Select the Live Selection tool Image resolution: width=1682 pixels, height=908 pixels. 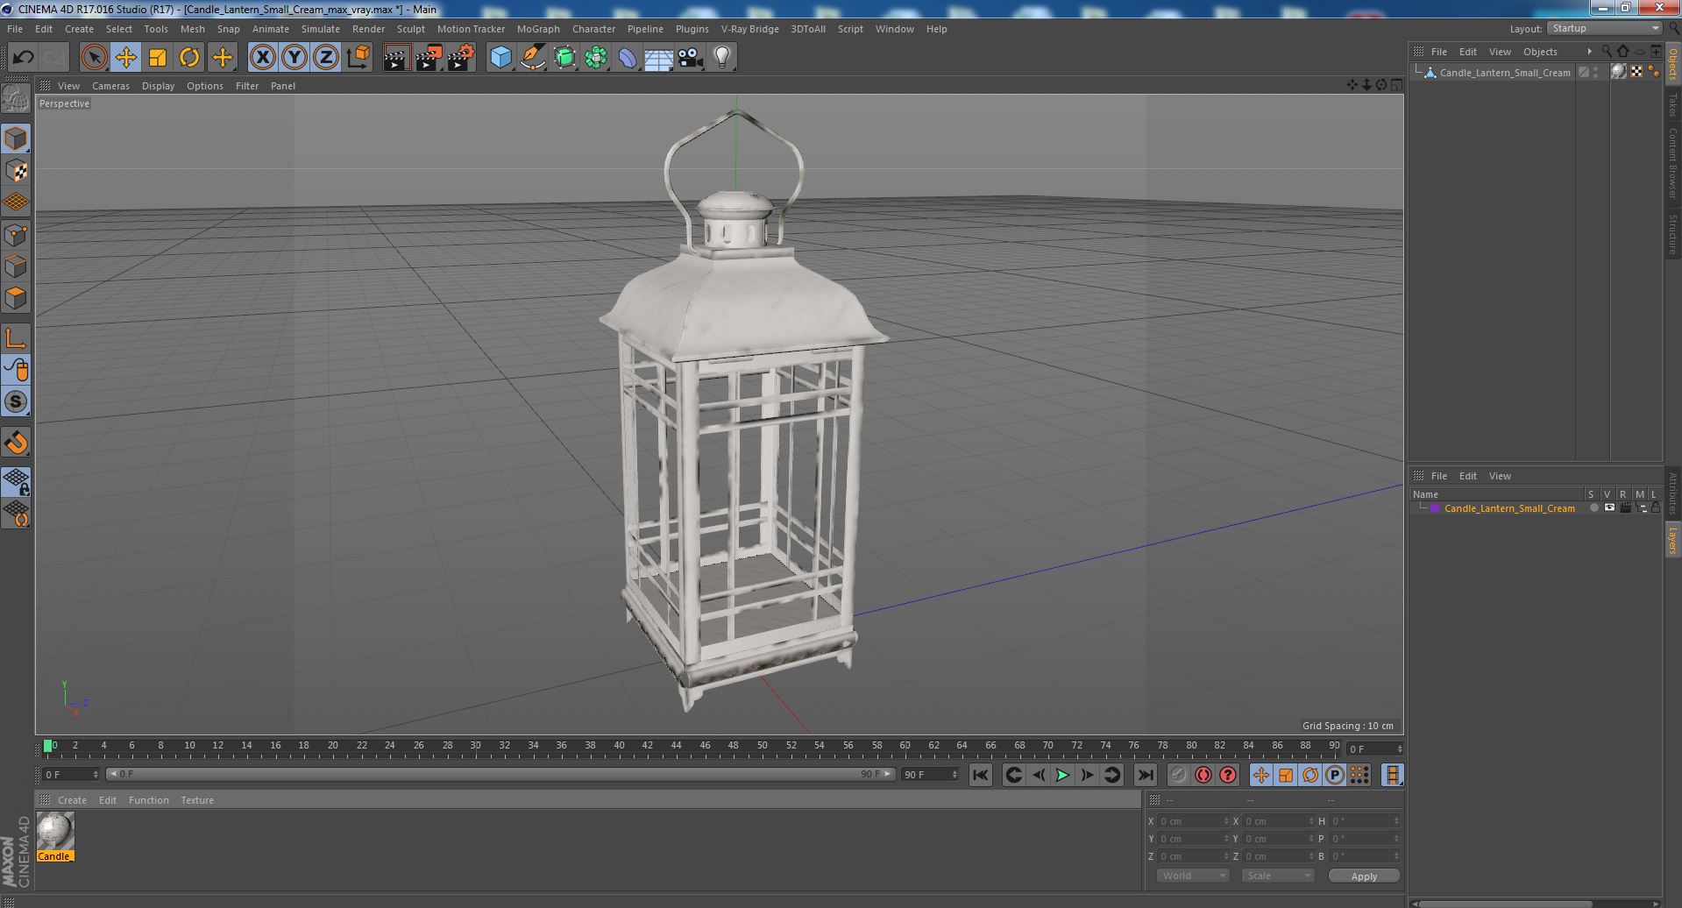(x=94, y=58)
